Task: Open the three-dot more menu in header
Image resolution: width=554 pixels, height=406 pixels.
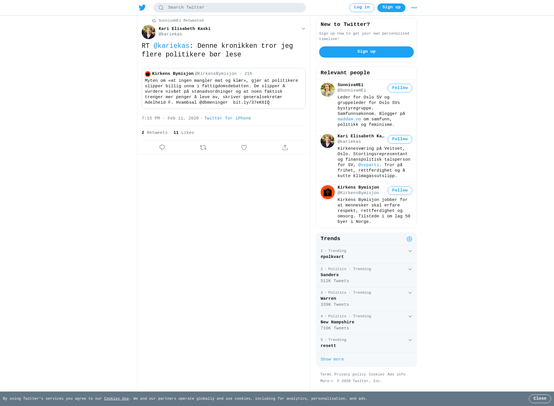Action: click(x=414, y=8)
